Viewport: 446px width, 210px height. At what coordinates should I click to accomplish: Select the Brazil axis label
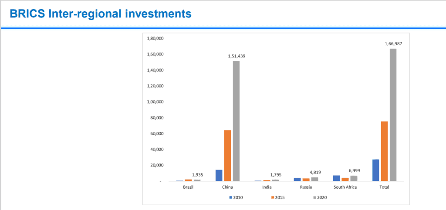click(188, 187)
